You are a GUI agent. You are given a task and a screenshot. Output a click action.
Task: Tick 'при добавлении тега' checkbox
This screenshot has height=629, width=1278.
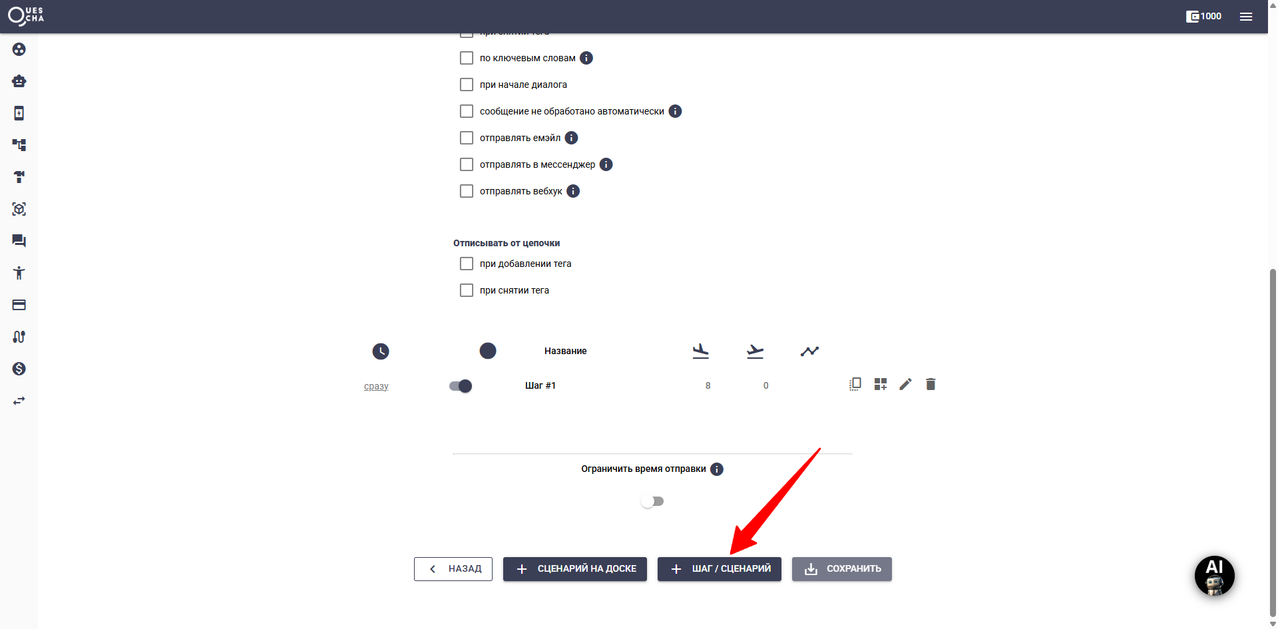[x=467, y=264]
